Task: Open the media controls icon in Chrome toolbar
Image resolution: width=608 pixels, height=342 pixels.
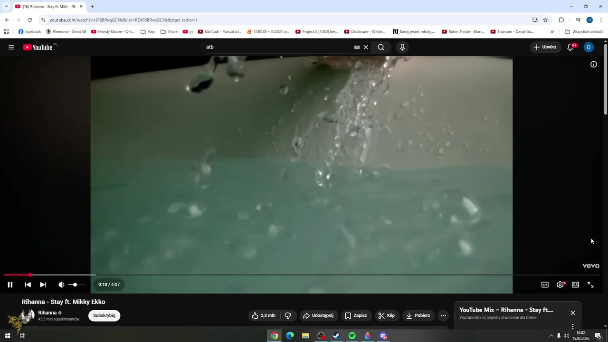Action: (578, 20)
